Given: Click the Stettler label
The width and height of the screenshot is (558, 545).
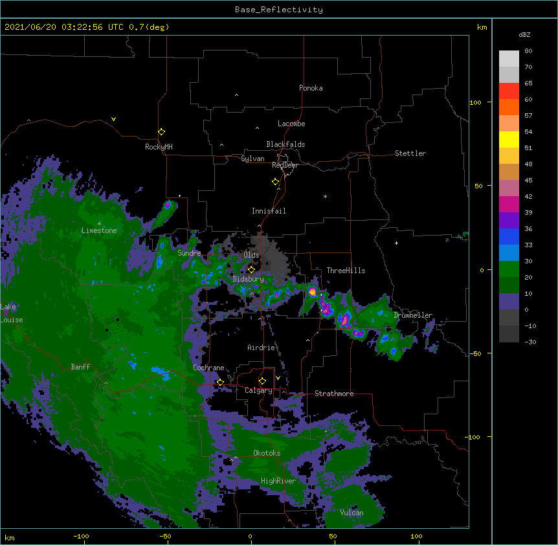Looking at the screenshot, I should click(410, 153).
